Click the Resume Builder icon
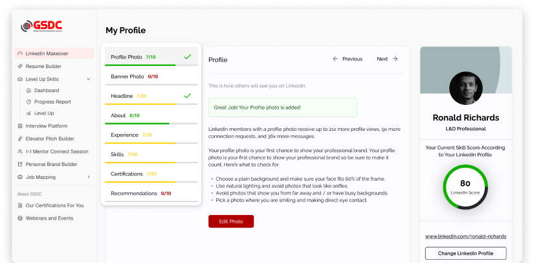The height and width of the screenshot is (263, 534). (20, 66)
